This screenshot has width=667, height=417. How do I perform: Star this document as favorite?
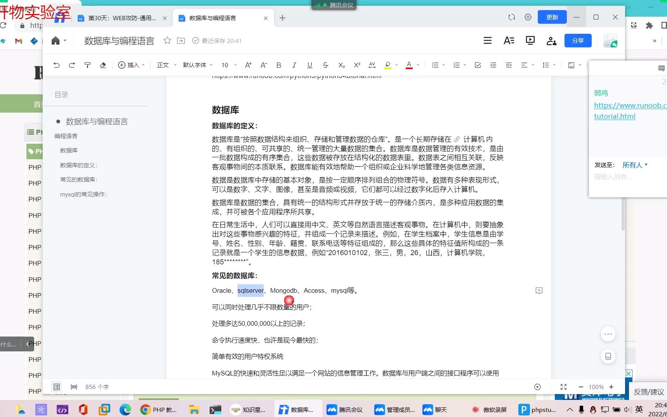click(167, 41)
